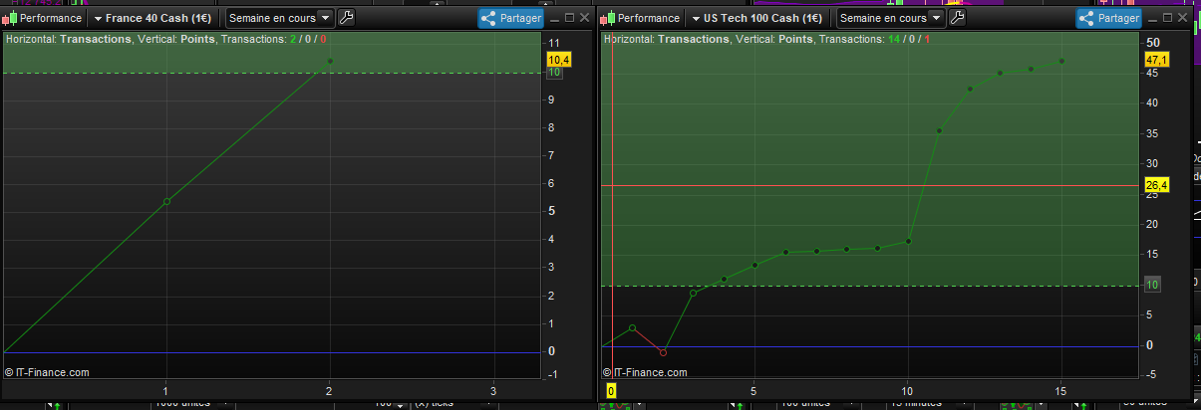The height and width of the screenshot is (410, 1201).
Task: Click transaction 2 data point on France 40 curve
Action: click(330, 62)
